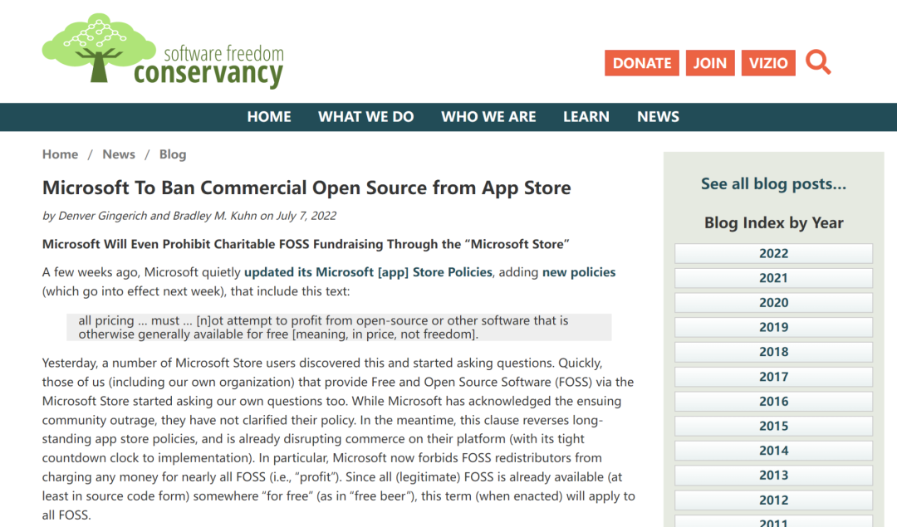Image resolution: width=897 pixels, height=527 pixels.
Task: Select 2019 in Blog Index
Action: coord(773,327)
